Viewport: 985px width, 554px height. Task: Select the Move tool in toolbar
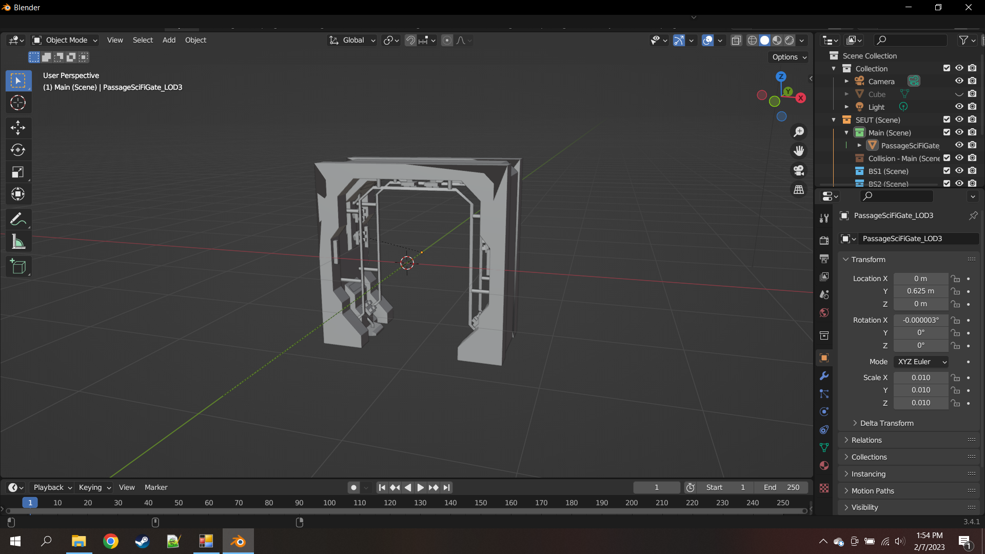click(18, 127)
